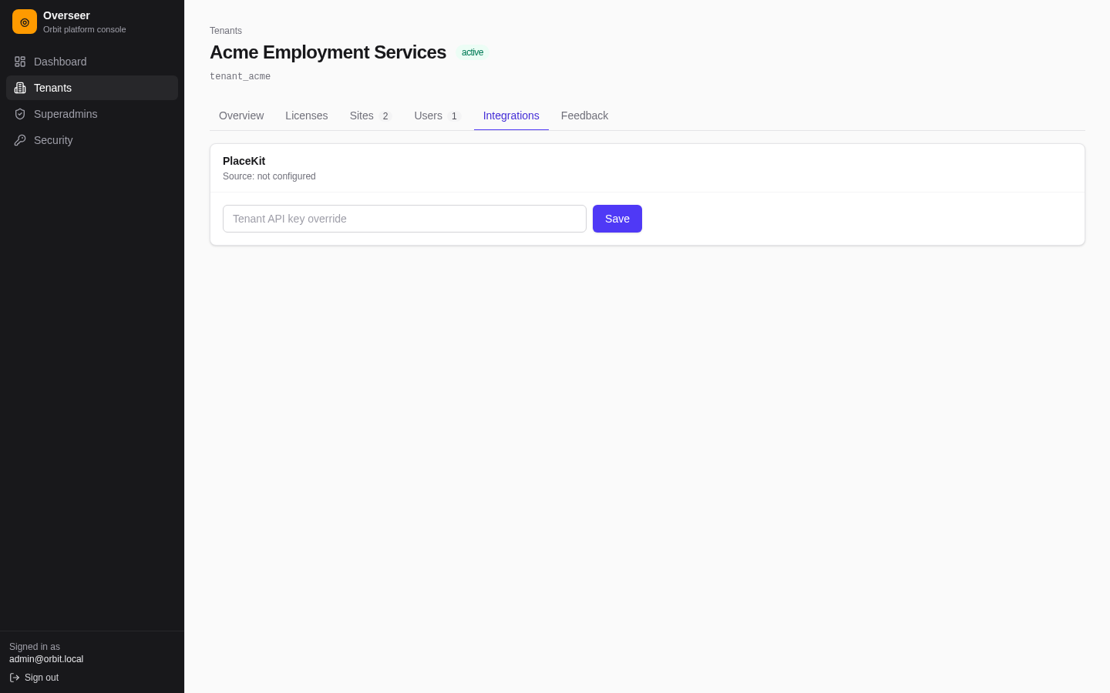Sign out of the console
The width and height of the screenshot is (1110, 693).
pos(34,678)
